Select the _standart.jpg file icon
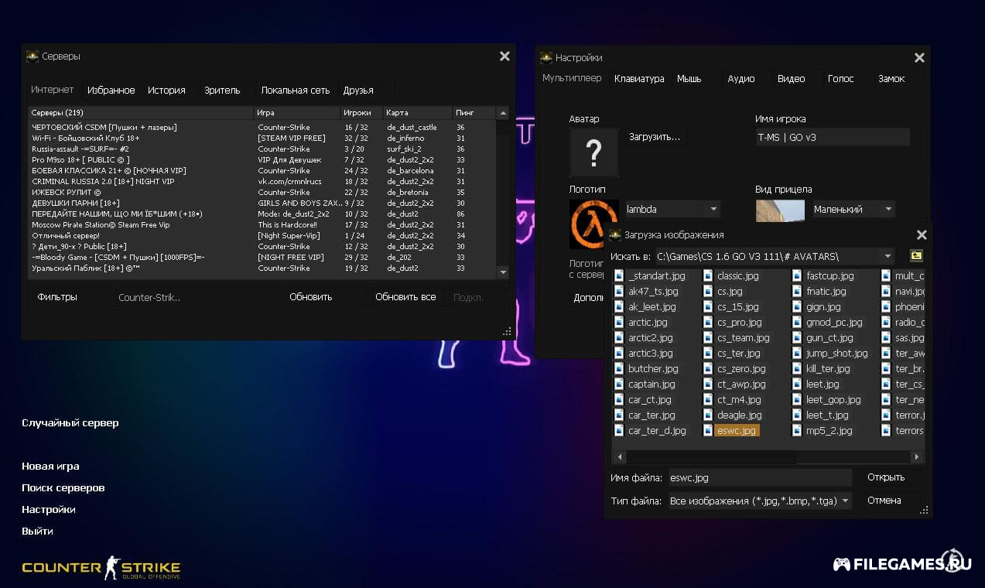 pos(619,275)
